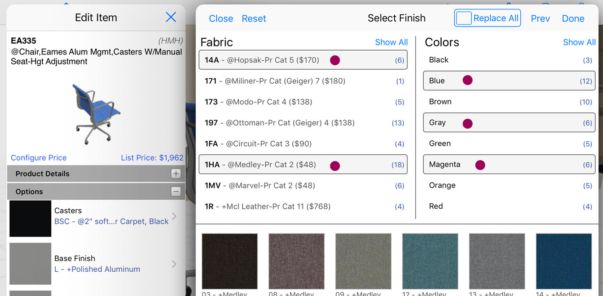
Task: Go to the previous option with Prev
Action: pos(540,18)
